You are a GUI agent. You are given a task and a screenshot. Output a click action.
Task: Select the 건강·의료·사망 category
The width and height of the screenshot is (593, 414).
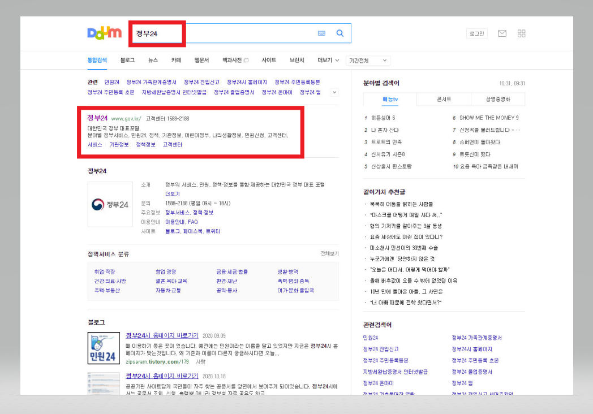tap(110, 281)
